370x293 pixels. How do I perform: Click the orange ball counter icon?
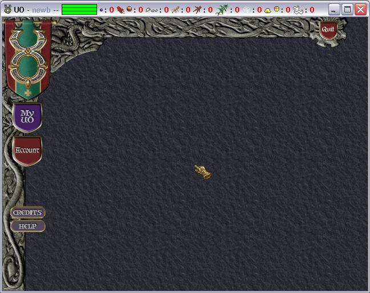click(x=129, y=9)
